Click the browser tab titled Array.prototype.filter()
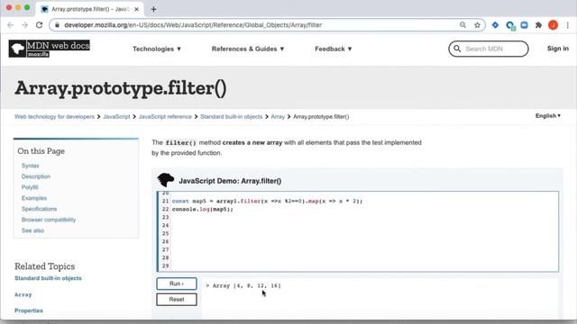 pos(89,9)
